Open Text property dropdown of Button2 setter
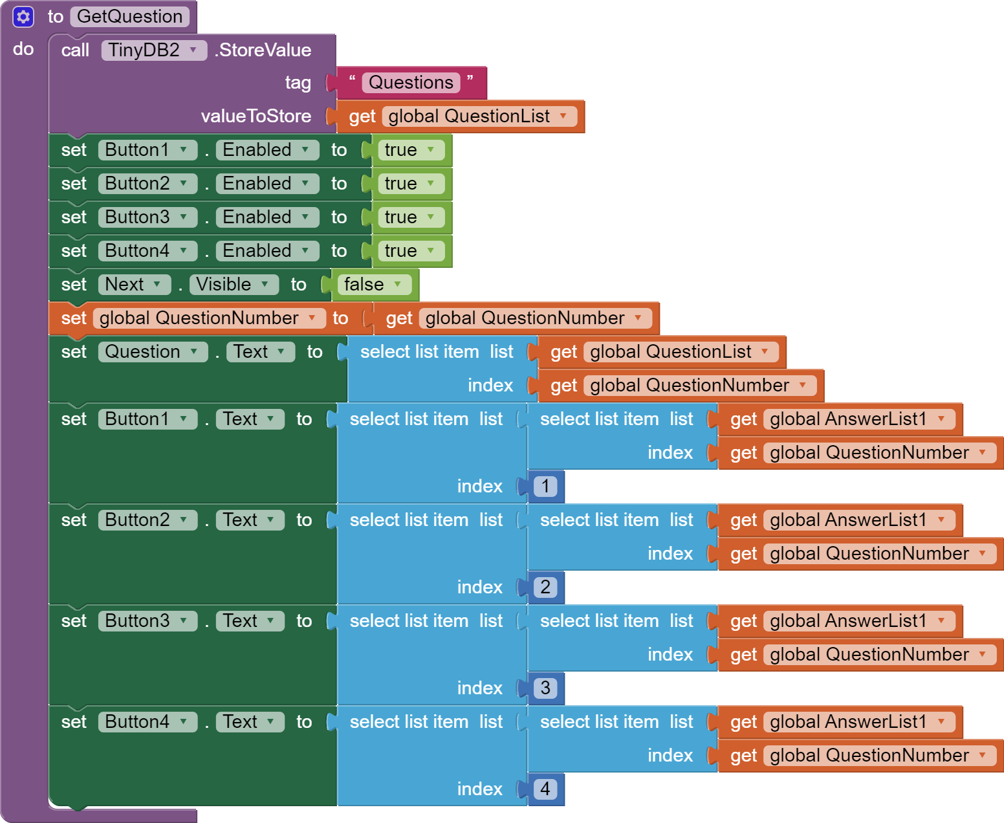1004x823 pixels. pyautogui.click(x=270, y=520)
